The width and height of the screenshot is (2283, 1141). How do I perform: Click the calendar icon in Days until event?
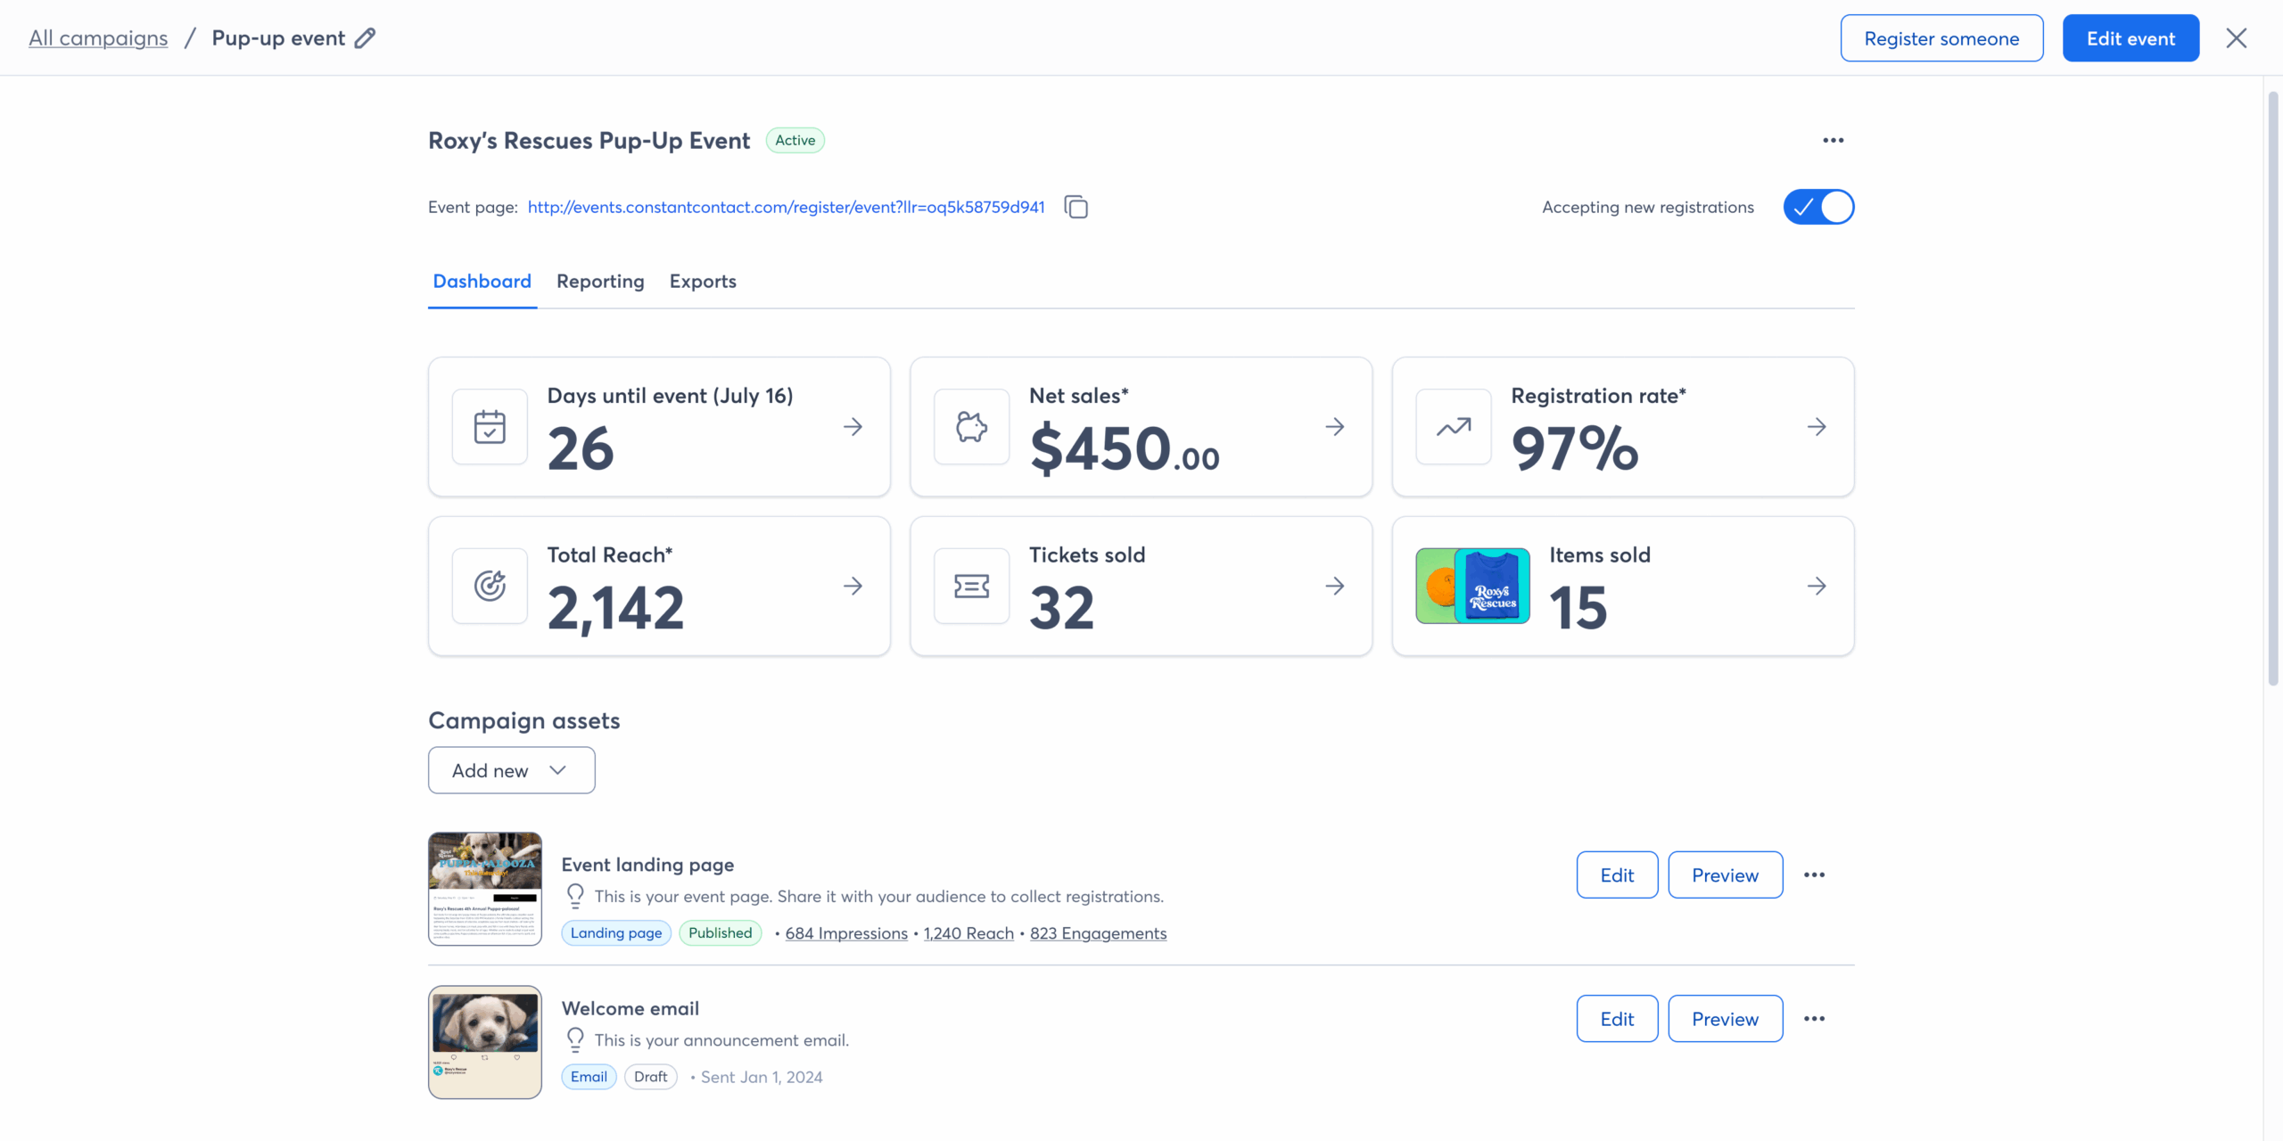pyautogui.click(x=490, y=427)
